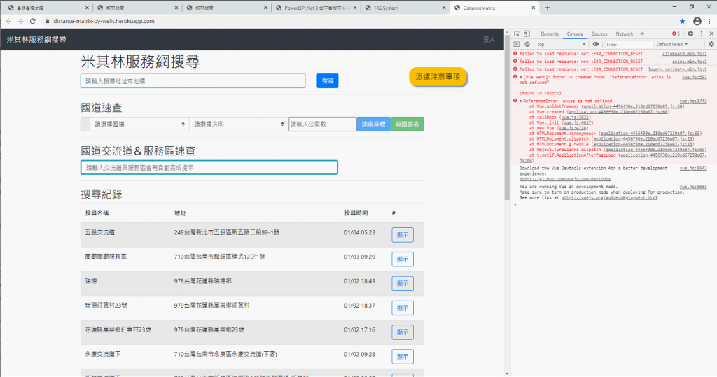Expand the [Vue warn] error message
The image size is (717, 377).
coord(521,77)
